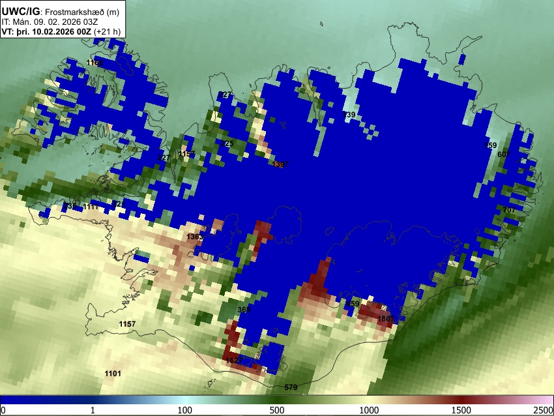Viewport: 554px width, 416px height.
Task: Click the map value 139
Action: [x=349, y=115]
